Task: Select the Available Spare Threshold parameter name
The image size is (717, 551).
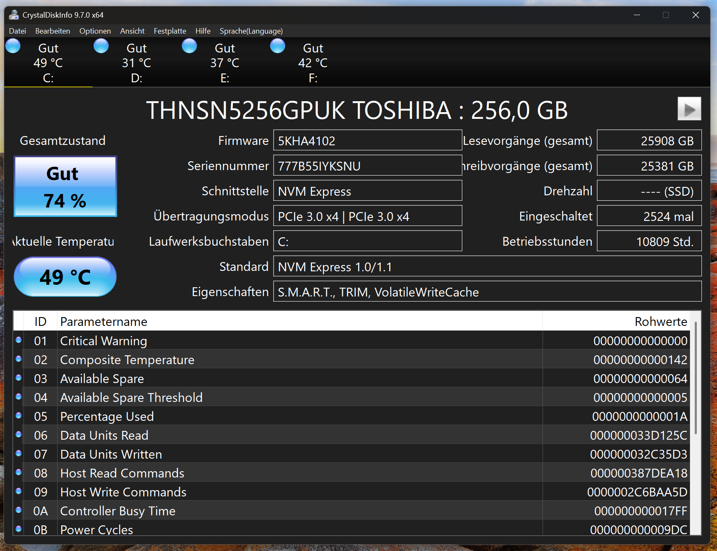Action: [x=131, y=397]
